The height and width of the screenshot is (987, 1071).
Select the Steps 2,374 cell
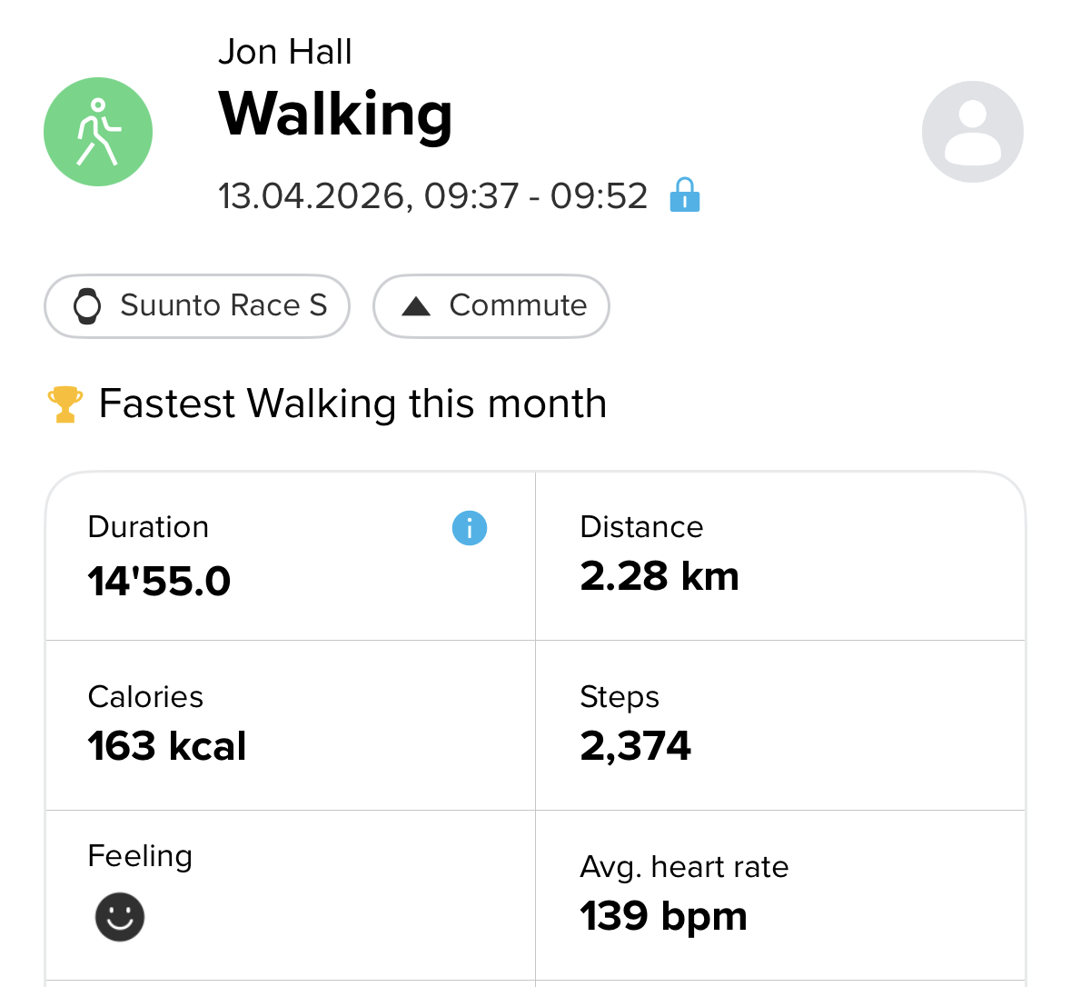779,725
